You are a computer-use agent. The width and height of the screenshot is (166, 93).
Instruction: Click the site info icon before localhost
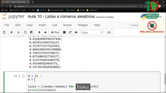tap(15, 6)
